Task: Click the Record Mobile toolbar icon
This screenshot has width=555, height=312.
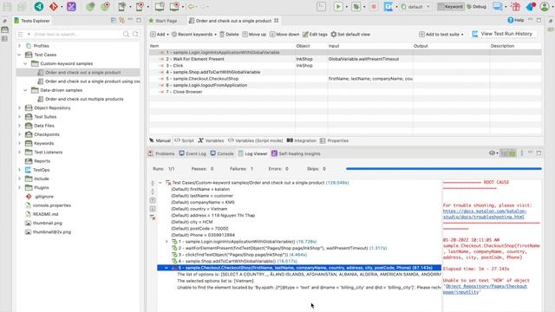Action: click(x=140, y=6)
